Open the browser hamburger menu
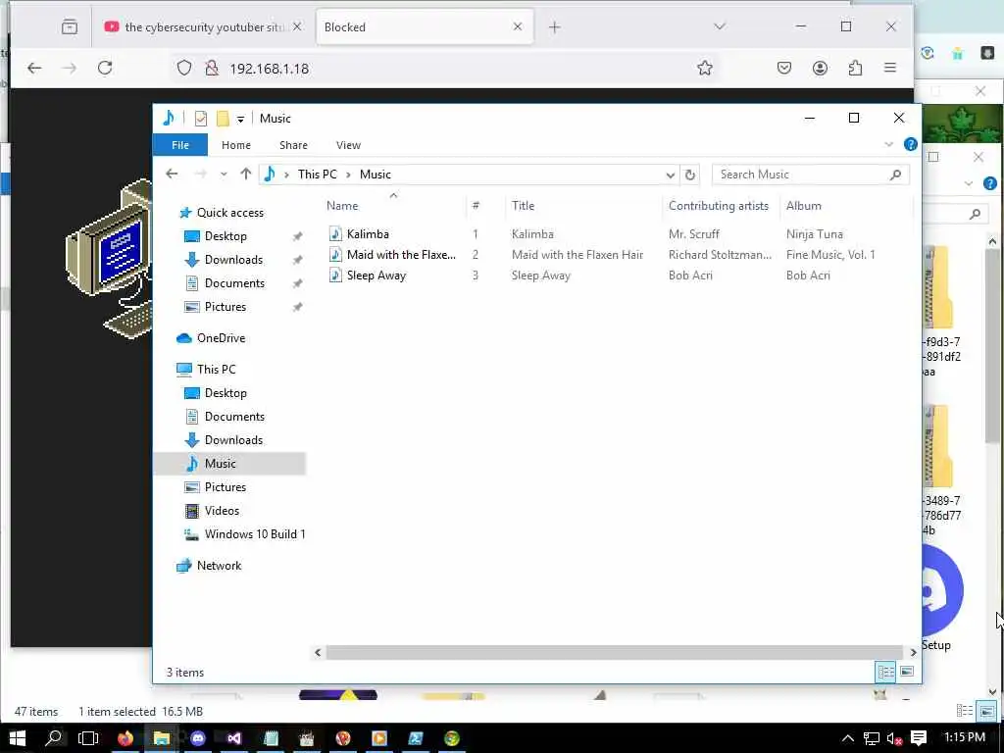 tap(890, 68)
